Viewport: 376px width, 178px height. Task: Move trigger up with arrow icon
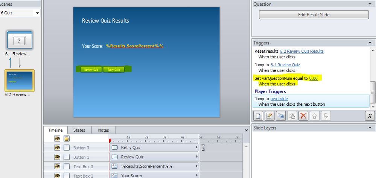[314, 116]
